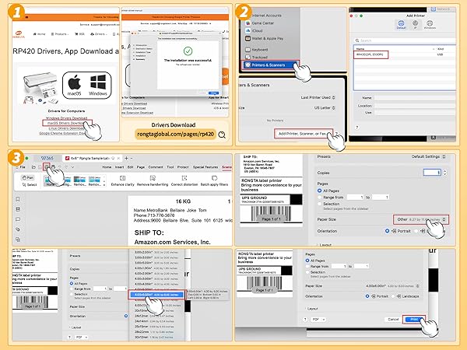The image size is (467, 350).
Task: Select the Windows icon in Add Printer window
Action: (430, 23)
